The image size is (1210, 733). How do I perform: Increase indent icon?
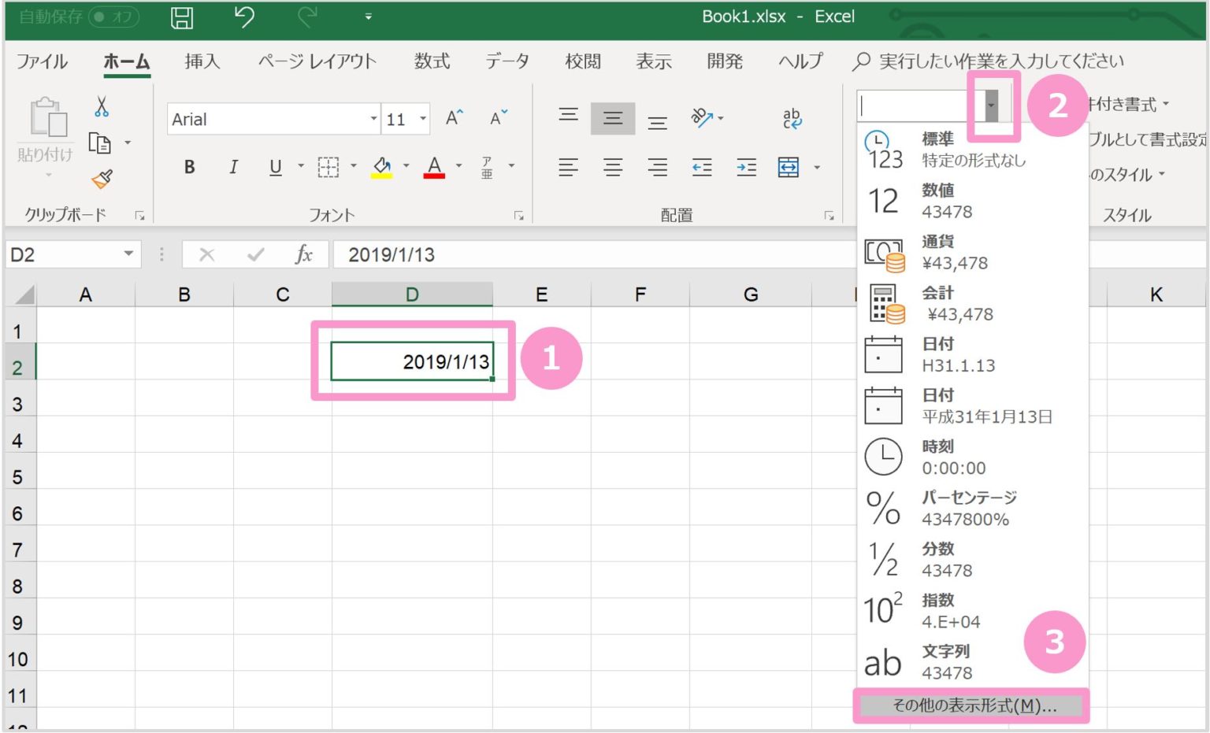point(746,167)
